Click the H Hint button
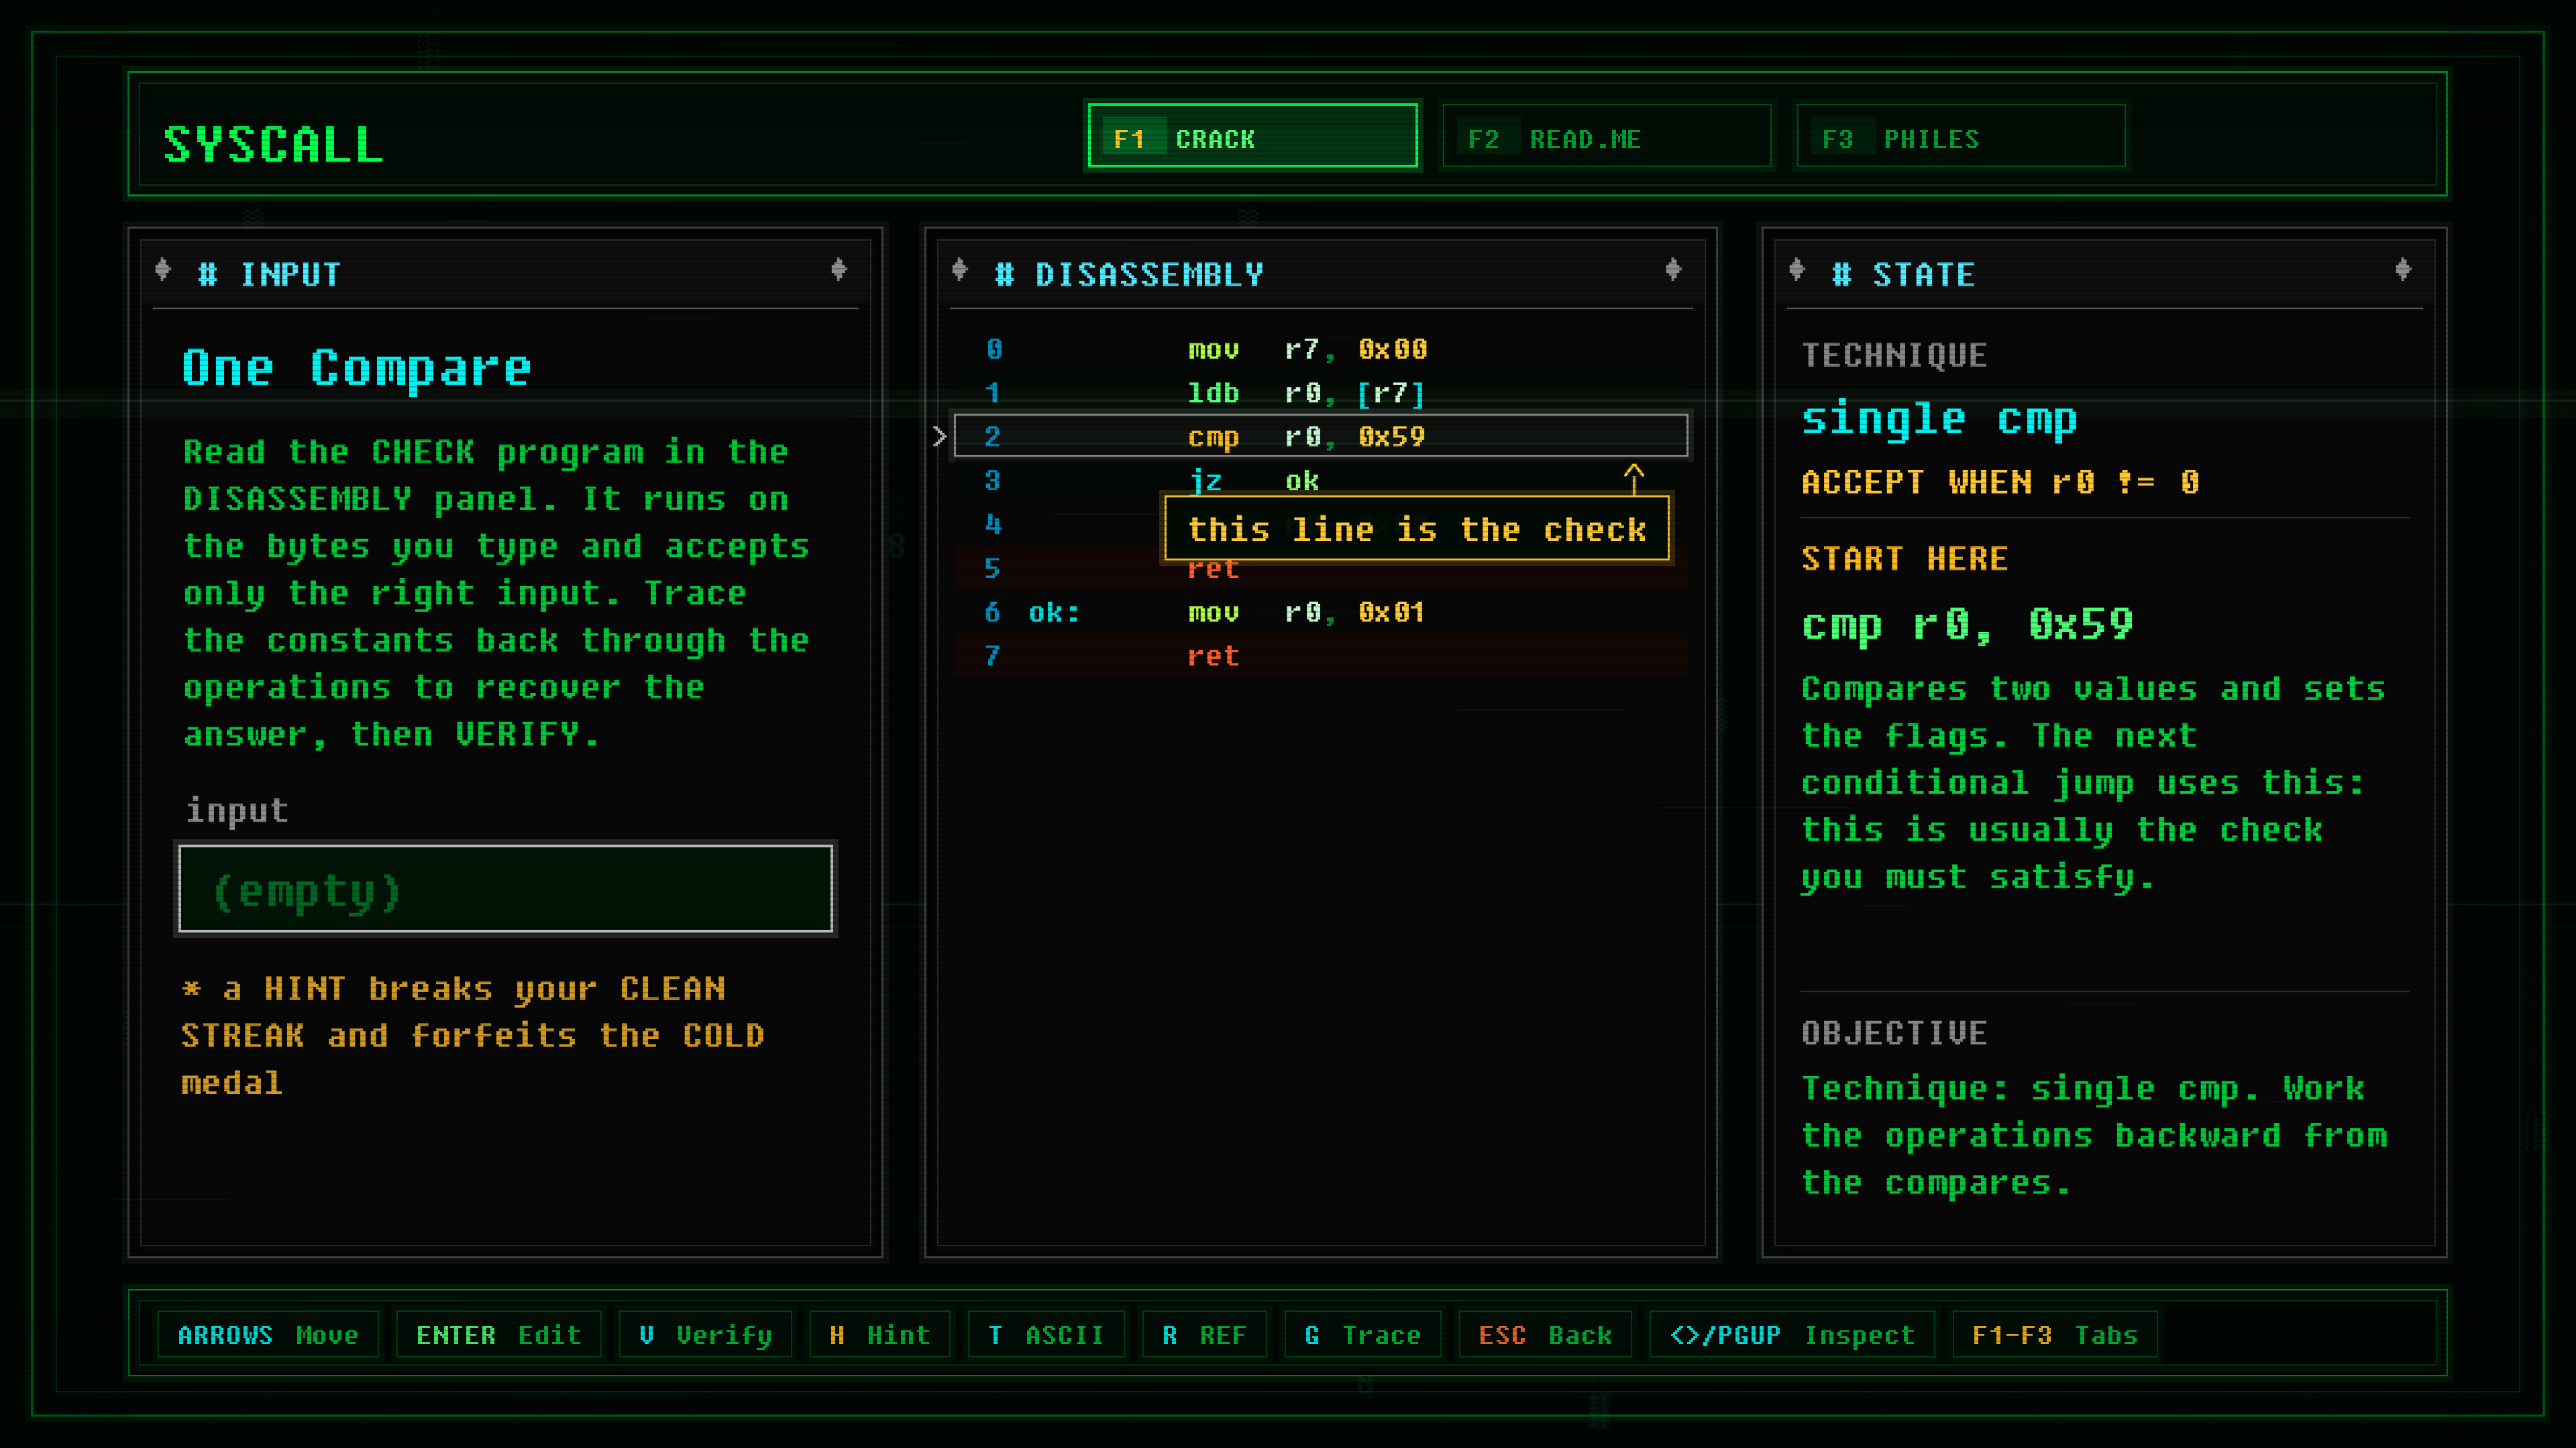Viewport: 2576px width, 1448px height. tap(879, 1335)
